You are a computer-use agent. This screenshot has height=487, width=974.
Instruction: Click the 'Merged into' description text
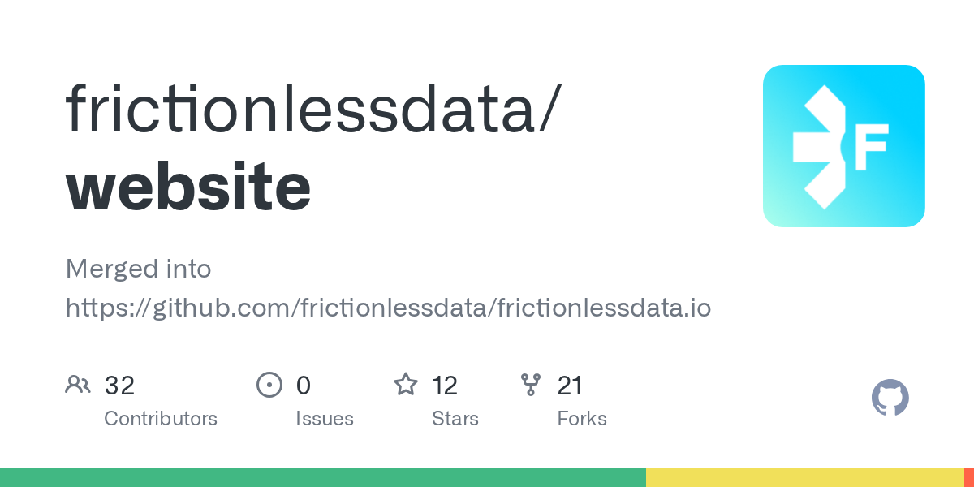(138, 269)
